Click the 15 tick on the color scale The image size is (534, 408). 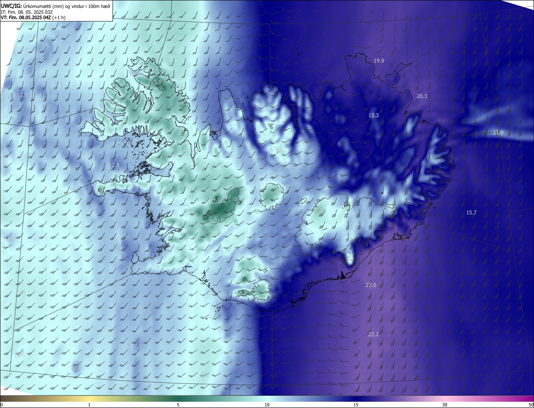(x=356, y=405)
